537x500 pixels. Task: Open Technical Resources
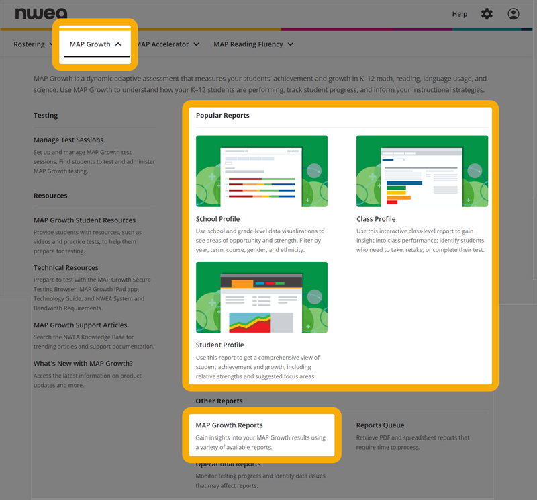point(66,267)
